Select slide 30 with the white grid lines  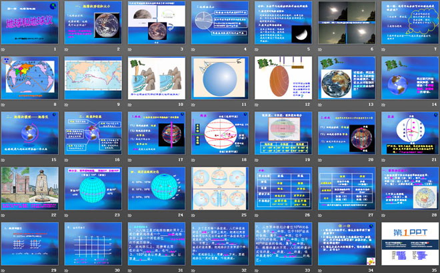[x=93, y=244]
